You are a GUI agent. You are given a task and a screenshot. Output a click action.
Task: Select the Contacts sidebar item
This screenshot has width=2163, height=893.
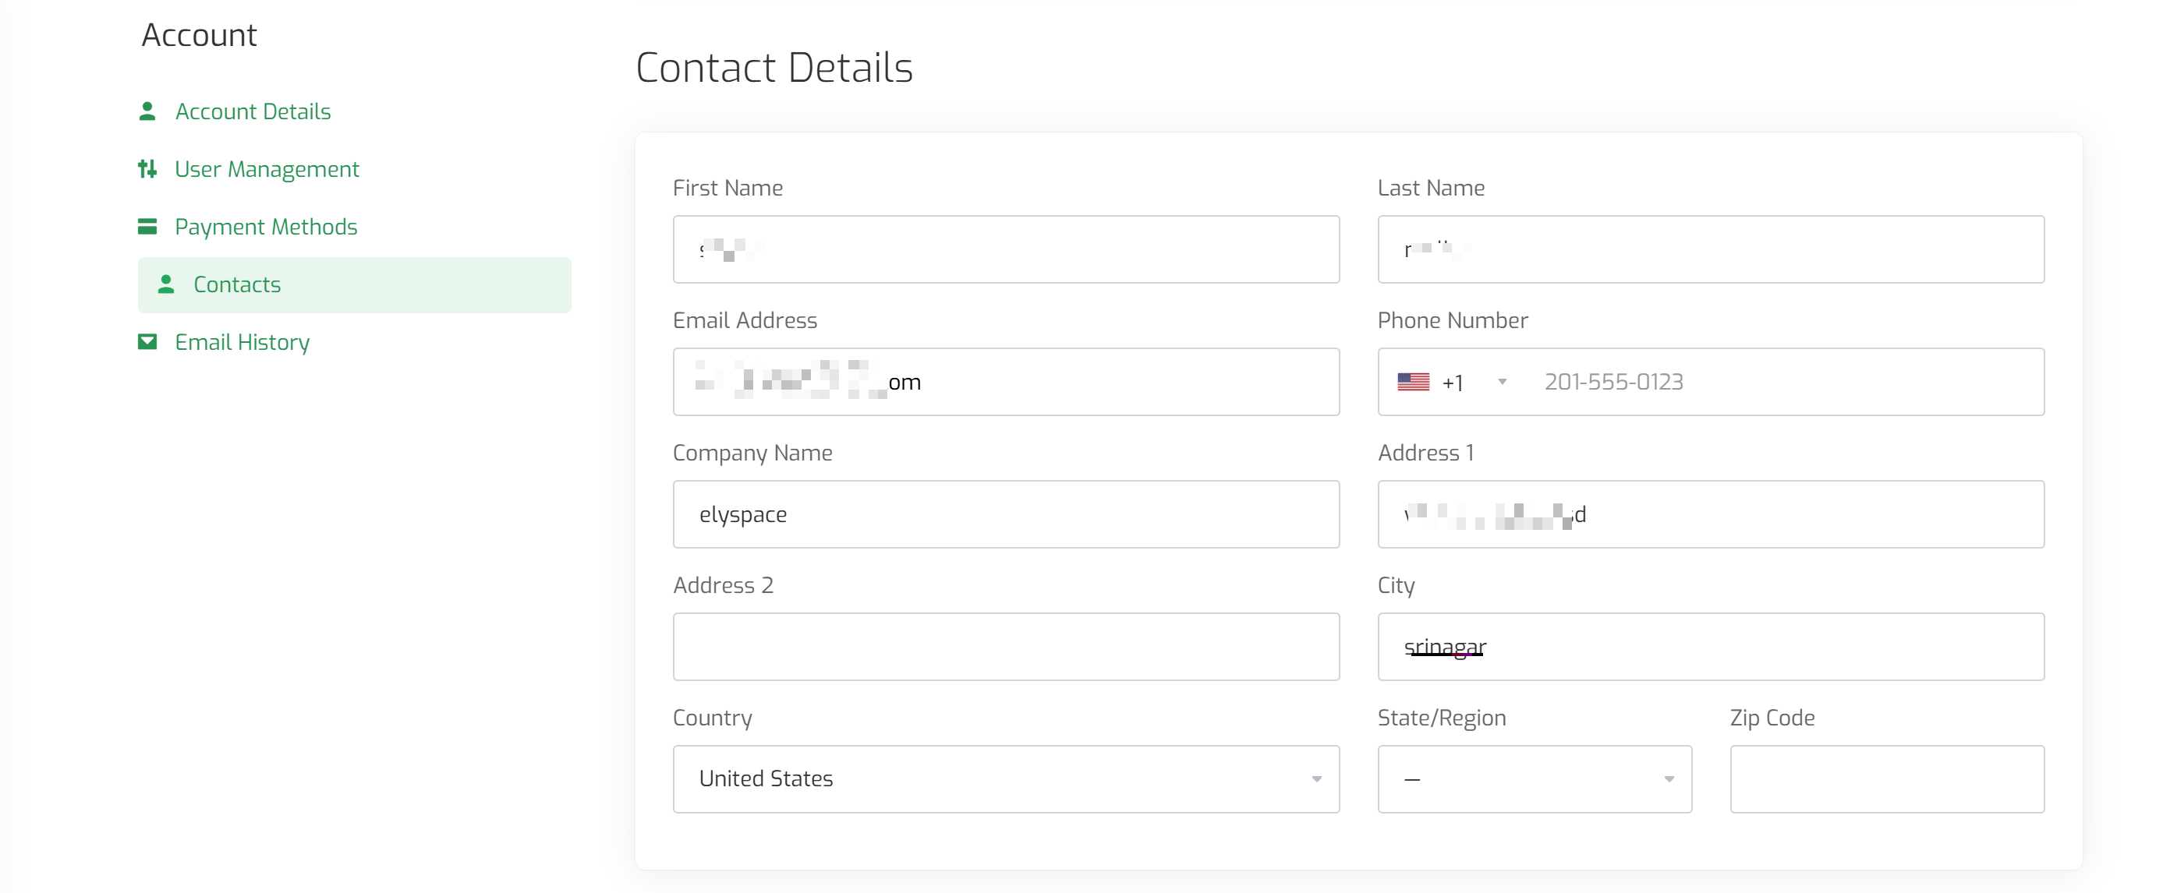click(x=354, y=284)
